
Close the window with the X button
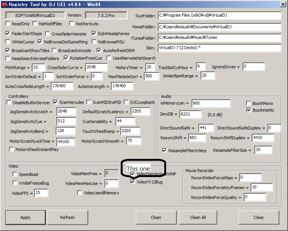click(x=283, y=4)
